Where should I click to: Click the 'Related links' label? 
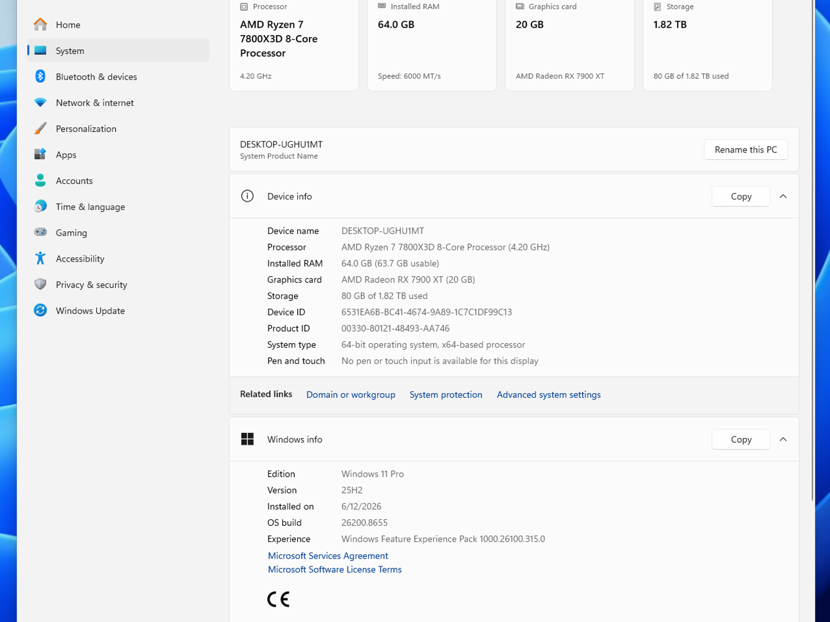point(266,394)
